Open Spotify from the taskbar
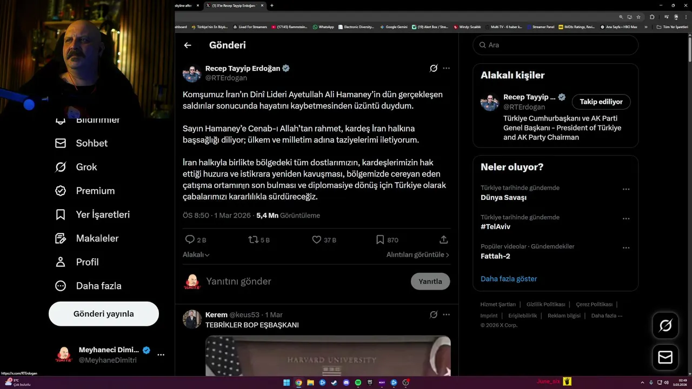This screenshot has height=389, width=692. [x=358, y=383]
